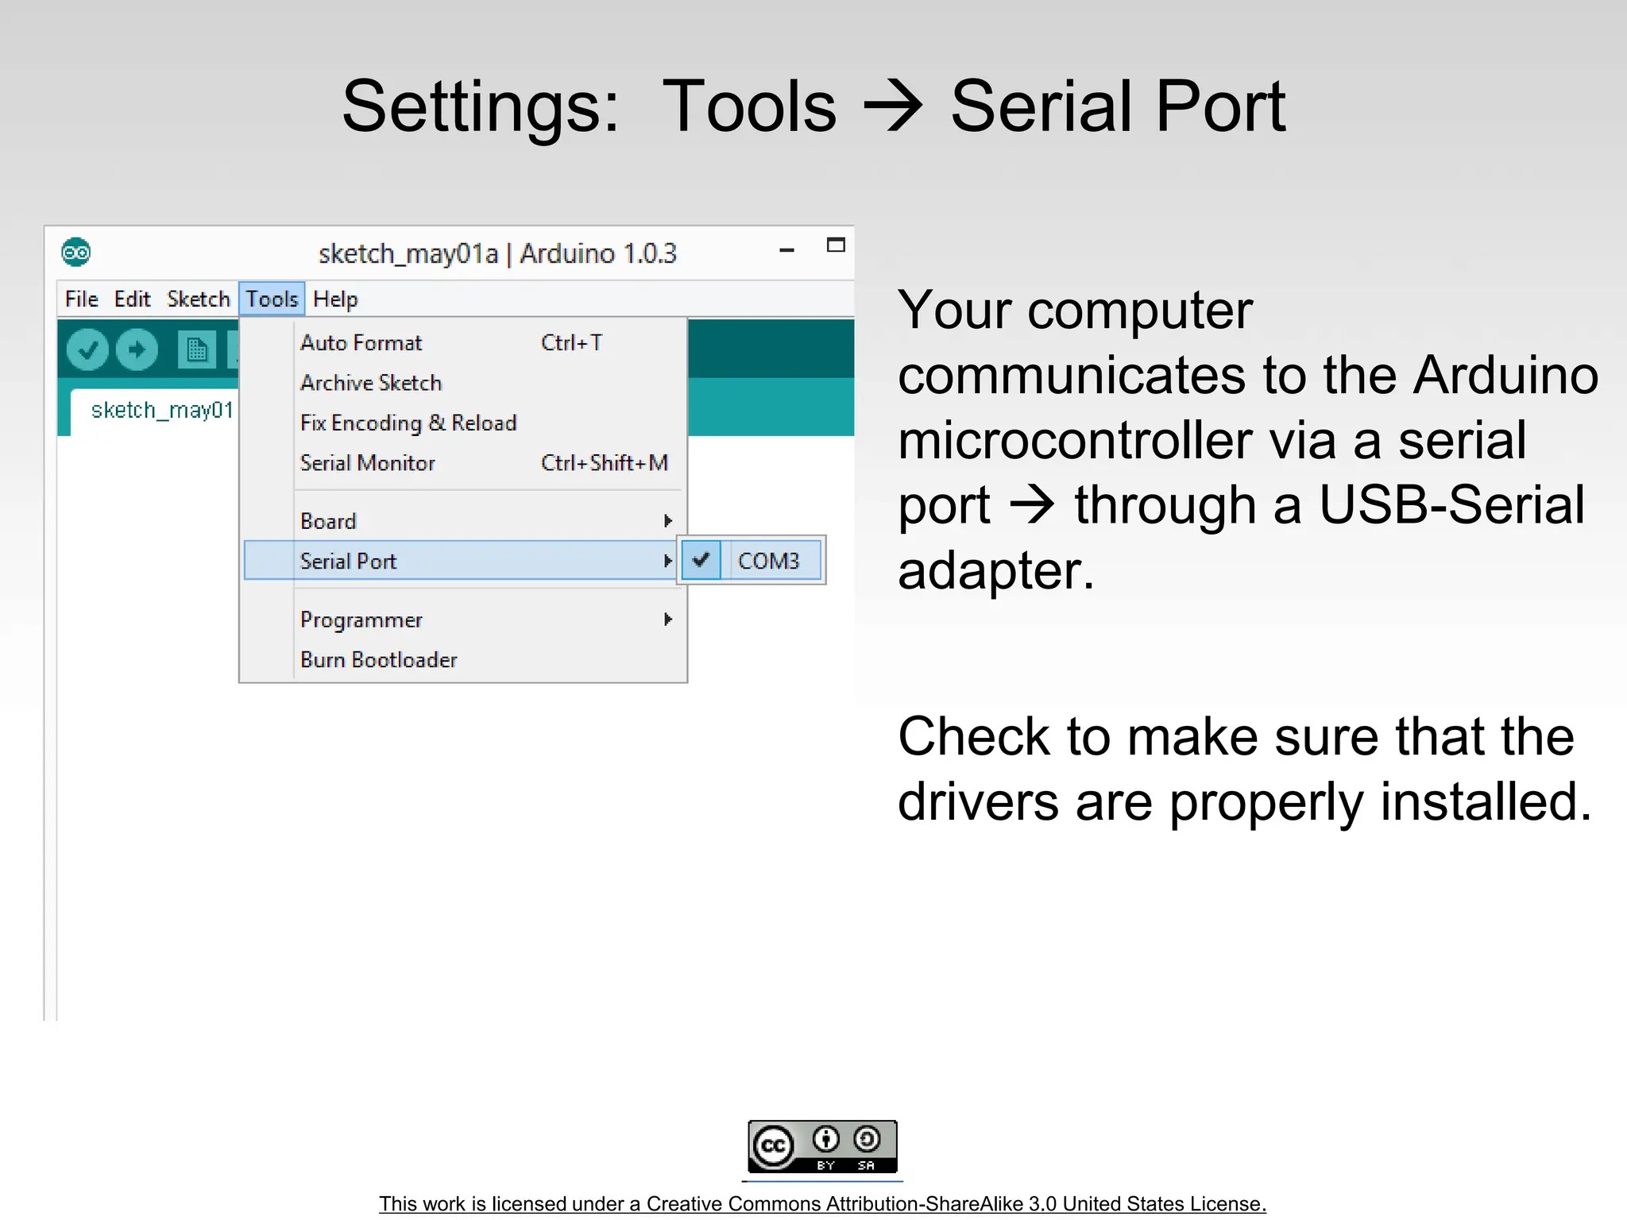Open the Help menu
This screenshot has height=1220, width=1627.
coord(335,299)
